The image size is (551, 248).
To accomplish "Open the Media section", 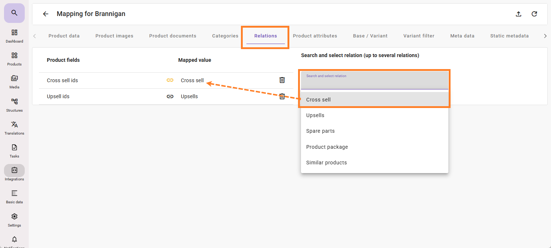I will click(14, 82).
